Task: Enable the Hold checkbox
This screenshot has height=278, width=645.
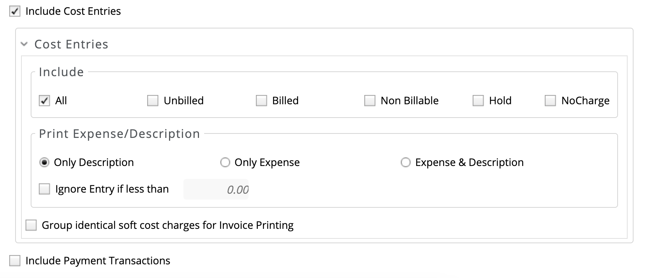Action: [x=478, y=101]
